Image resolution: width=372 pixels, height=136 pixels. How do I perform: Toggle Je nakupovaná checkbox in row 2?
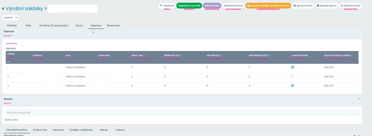coord(292,76)
